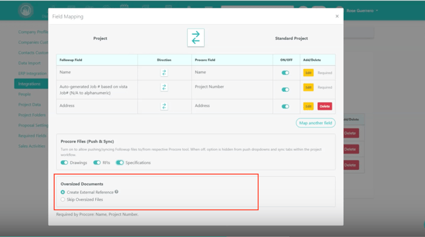Open Data Import in the sidebar
The image size is (425, 237).
[29, 63]
